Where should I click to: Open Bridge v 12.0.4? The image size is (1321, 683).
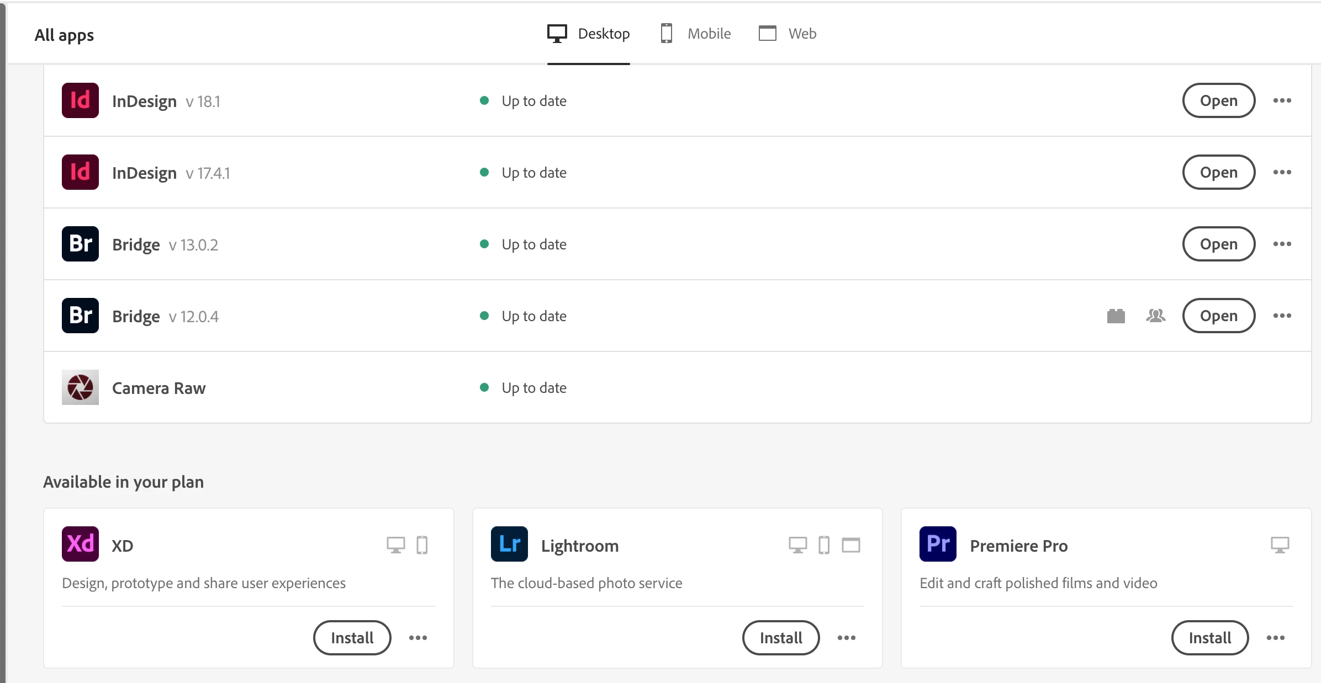click(x=1218, y=316)
